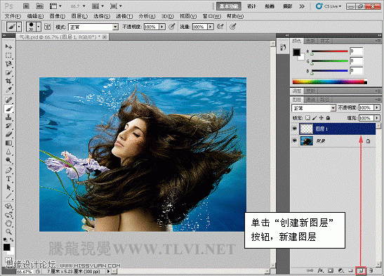Switch to the 路径 paths tab

click(x=325, y=100)
